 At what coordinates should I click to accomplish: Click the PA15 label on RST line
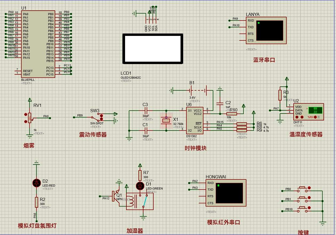click(220, 122)
